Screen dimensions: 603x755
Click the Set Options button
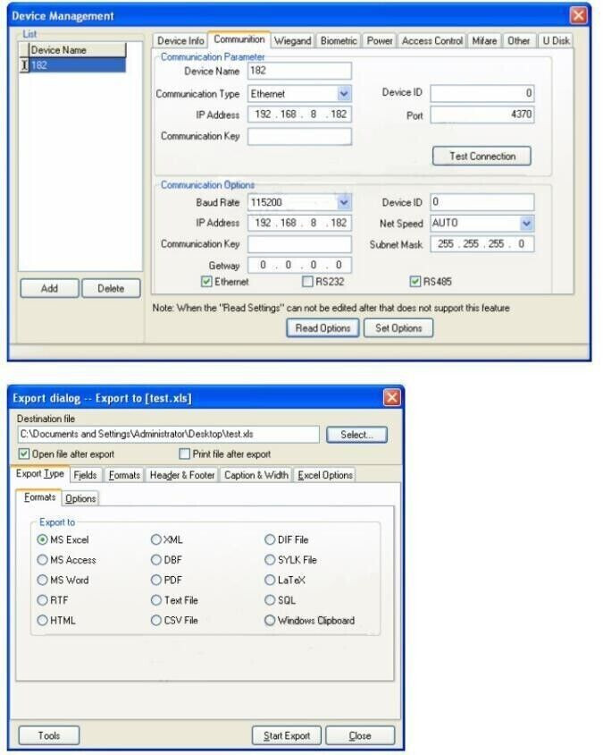click(398, 328)
